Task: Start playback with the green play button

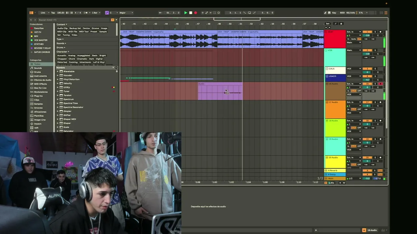Action: click(186, 13)
